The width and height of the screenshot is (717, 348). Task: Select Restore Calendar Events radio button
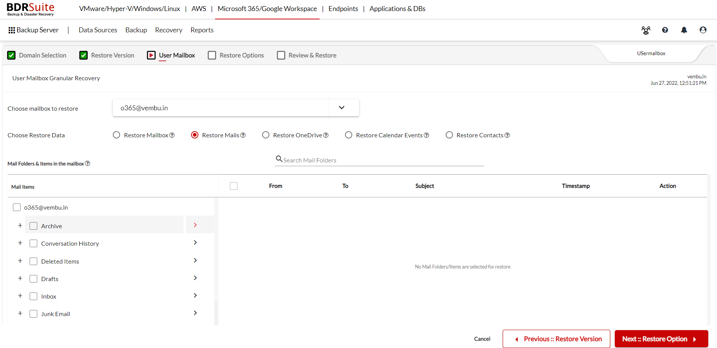(349, 135)
